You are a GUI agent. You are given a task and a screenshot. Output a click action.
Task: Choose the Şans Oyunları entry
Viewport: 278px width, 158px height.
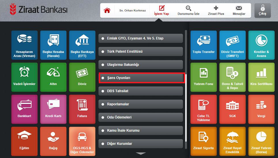pos(141,78)
